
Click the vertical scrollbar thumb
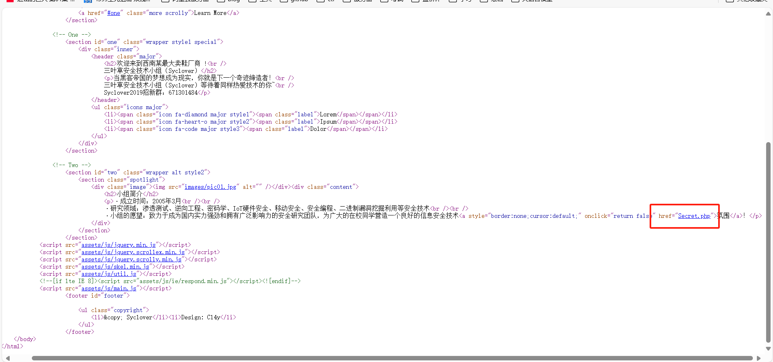coord(768,242)
